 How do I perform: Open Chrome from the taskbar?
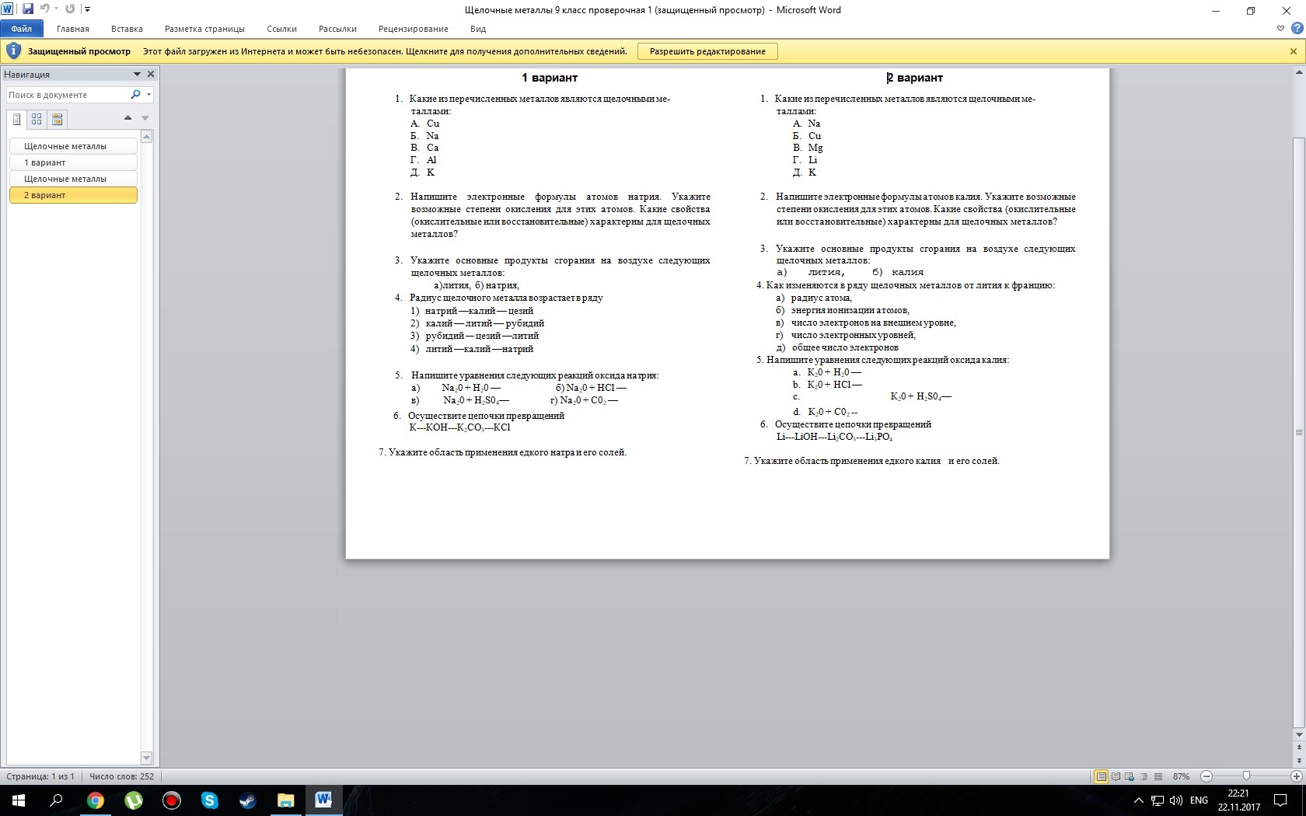click(x=95, y=800)
